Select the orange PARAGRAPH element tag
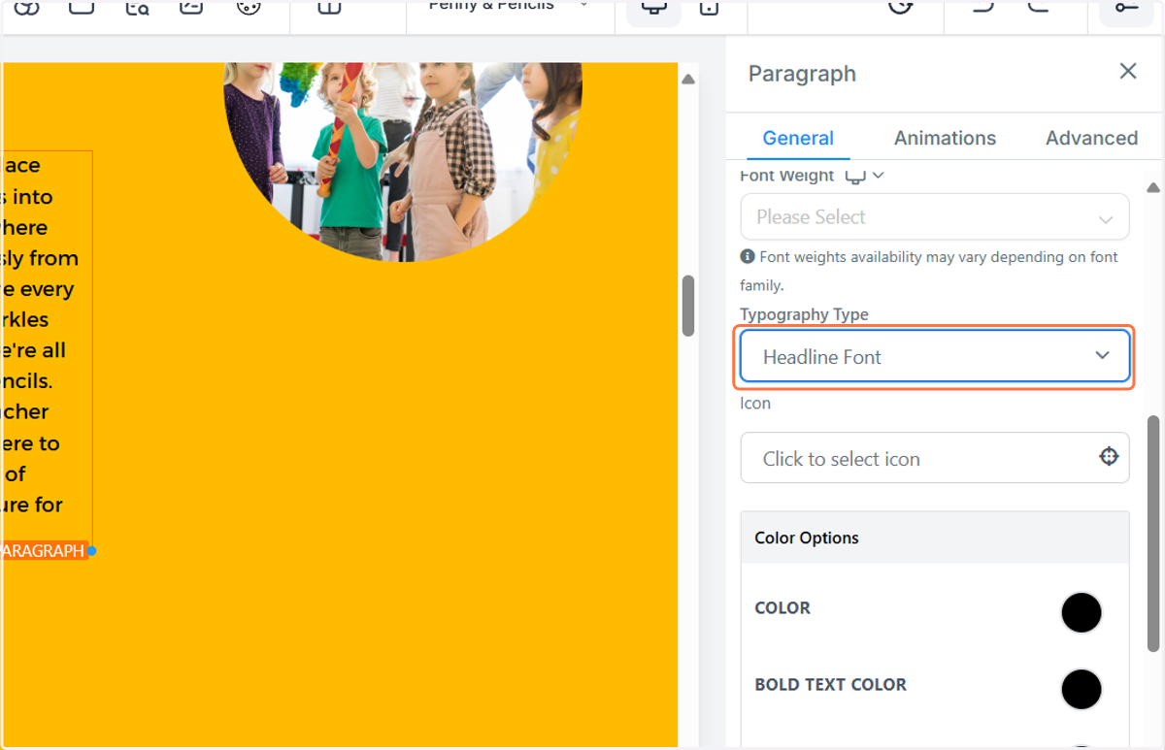 coord(44,551)
